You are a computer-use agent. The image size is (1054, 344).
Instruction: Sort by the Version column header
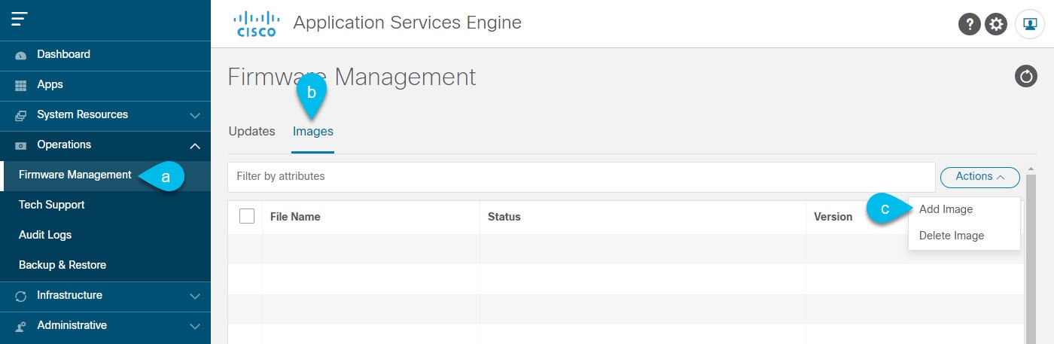[833, 217]
